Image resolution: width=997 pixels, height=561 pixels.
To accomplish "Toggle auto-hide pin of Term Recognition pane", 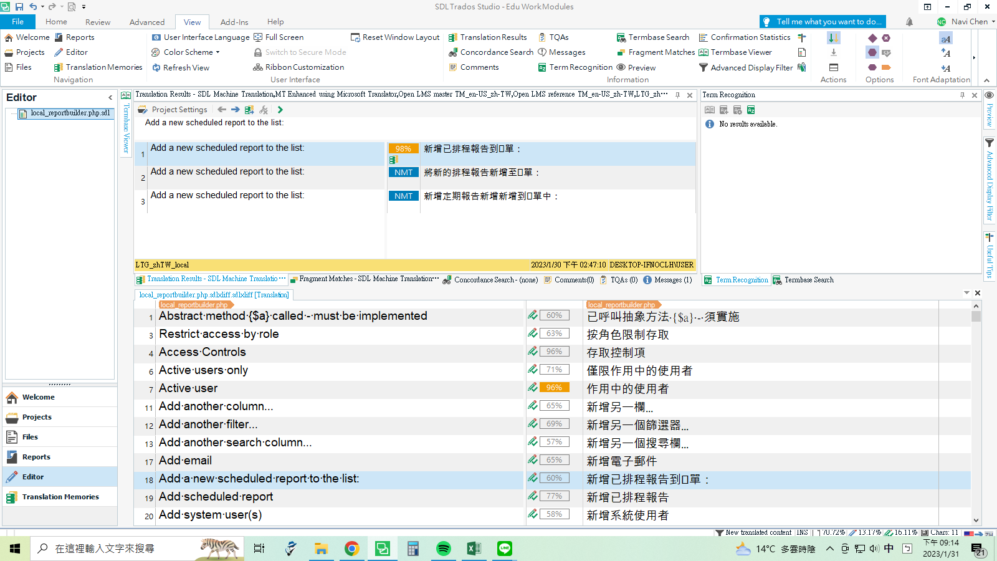I will point(963,95).
